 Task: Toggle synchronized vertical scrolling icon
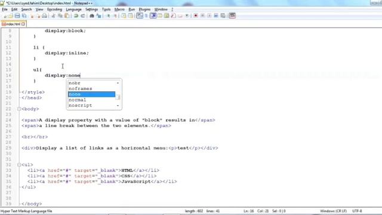124,16
